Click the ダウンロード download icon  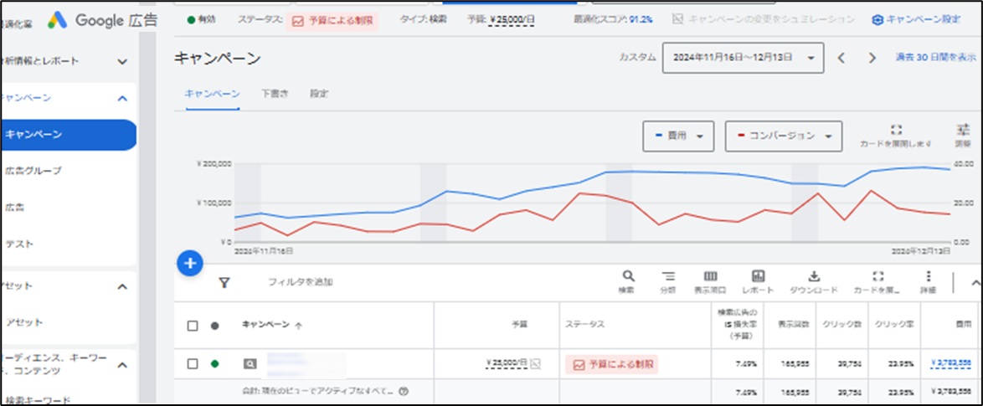point(813,277)
